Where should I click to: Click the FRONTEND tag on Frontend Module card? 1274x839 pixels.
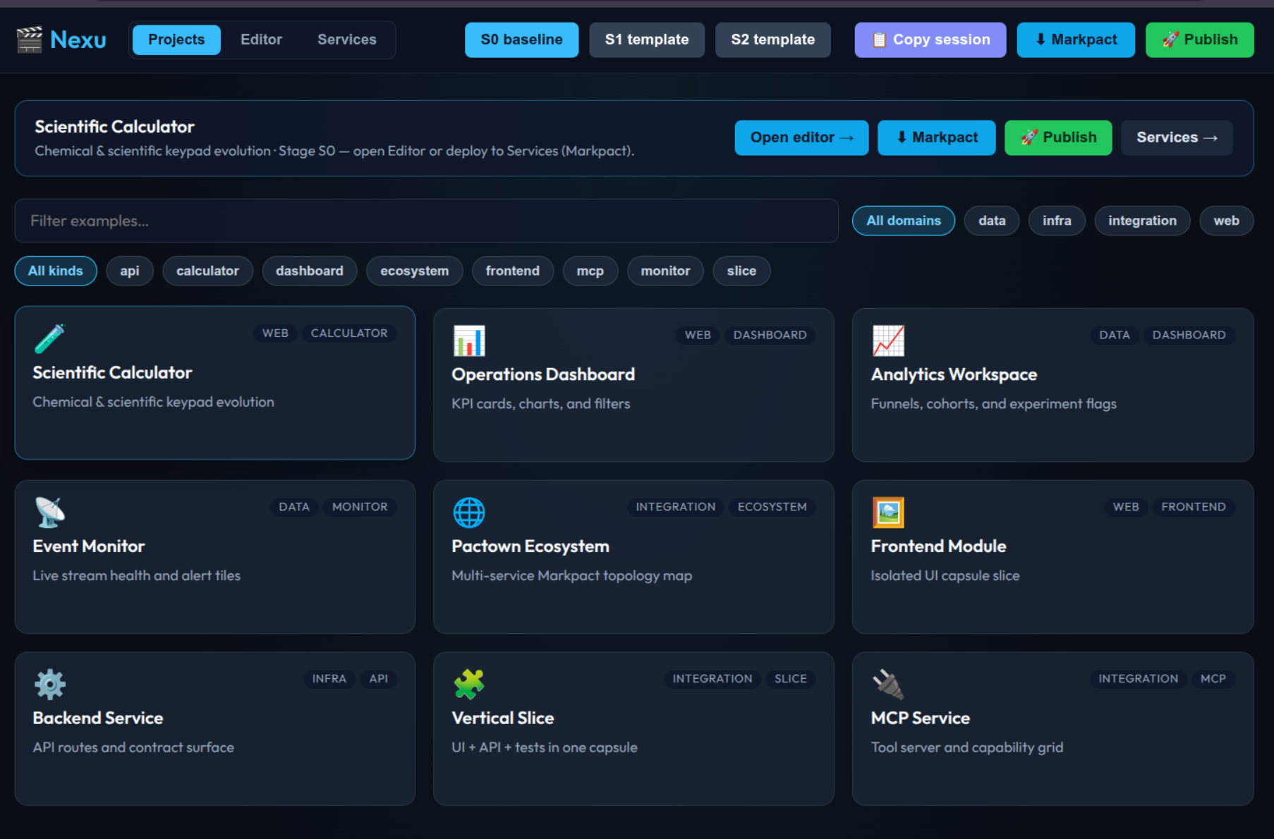pos(1194,507)
